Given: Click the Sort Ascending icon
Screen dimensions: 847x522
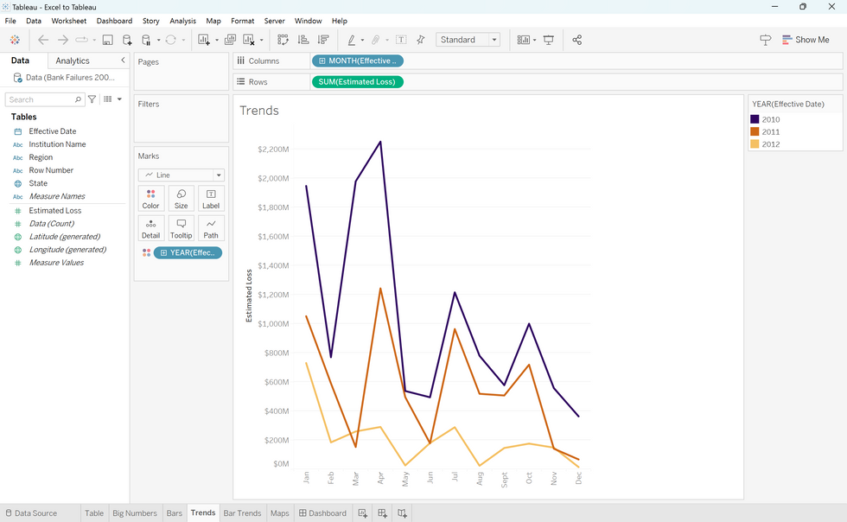Looking at the screenshot, I should click(x=303, y=40).
